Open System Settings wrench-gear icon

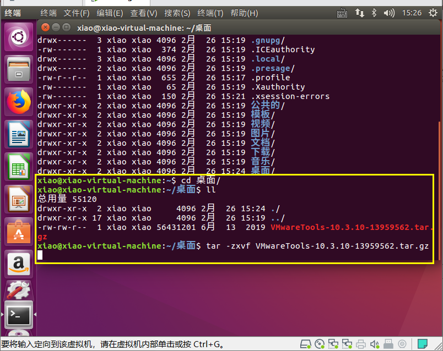coord(19,290)
